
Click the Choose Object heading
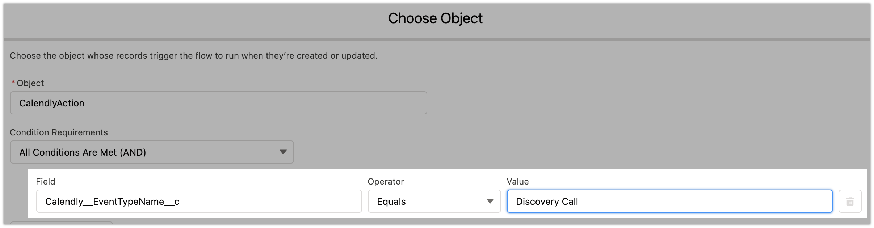(x=435, y=18)
